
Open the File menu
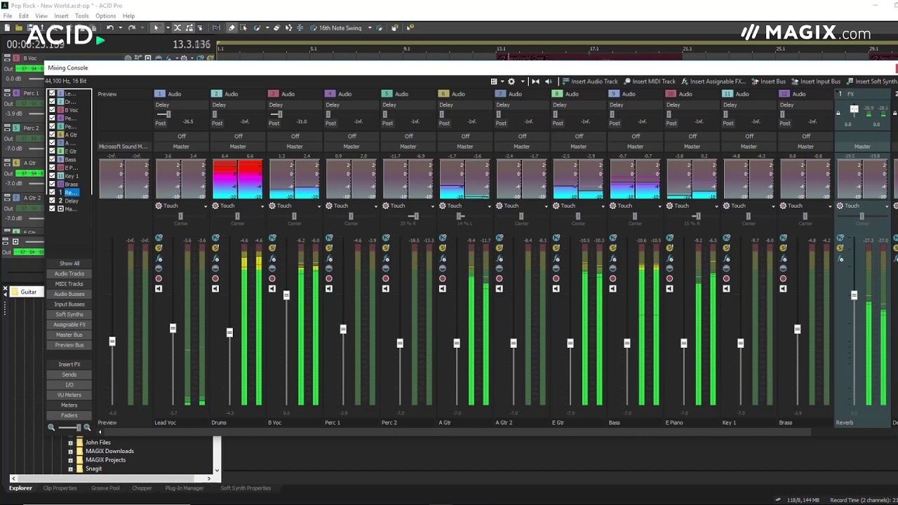(8, 15)
